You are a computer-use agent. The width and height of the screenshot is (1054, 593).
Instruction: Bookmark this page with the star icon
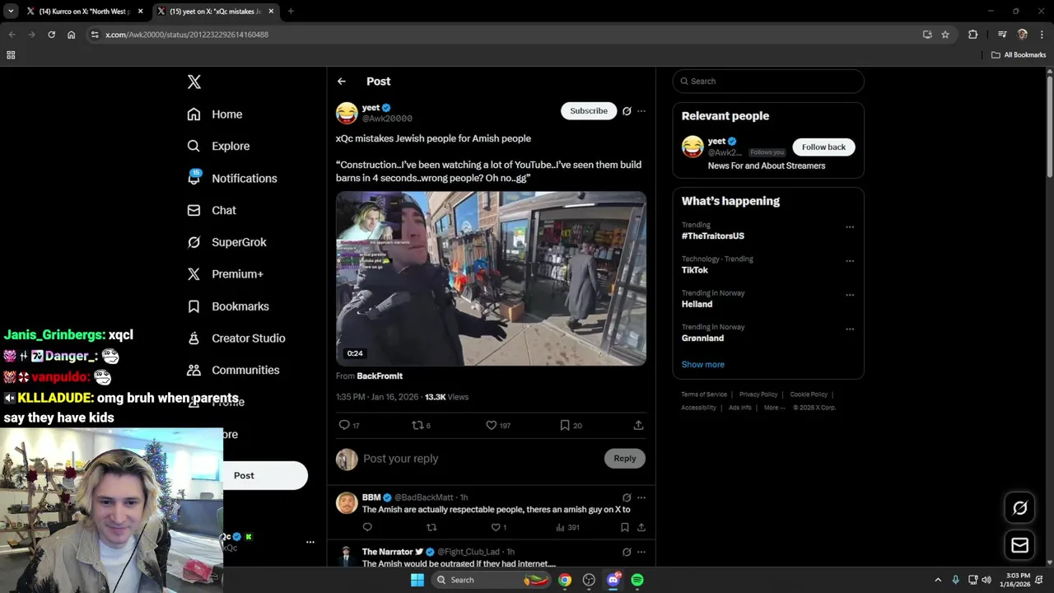point(945,35)
